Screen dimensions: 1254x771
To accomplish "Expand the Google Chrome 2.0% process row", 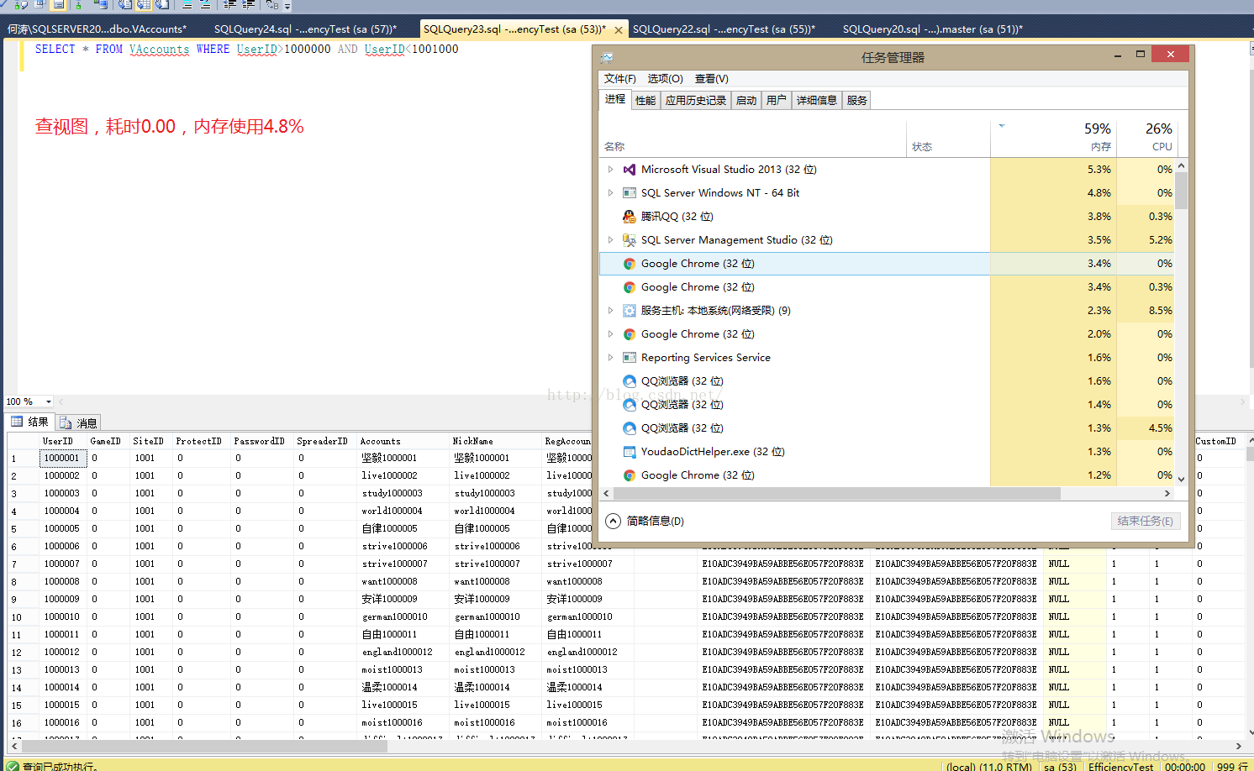I will (610, 334).
